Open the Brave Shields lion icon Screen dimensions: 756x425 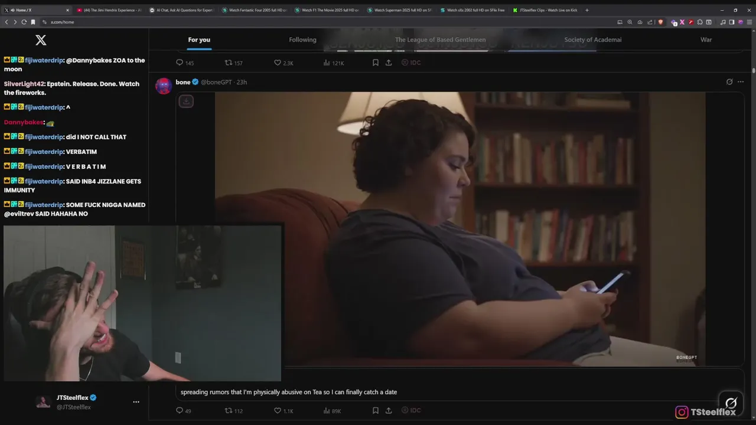coord(660,22)
